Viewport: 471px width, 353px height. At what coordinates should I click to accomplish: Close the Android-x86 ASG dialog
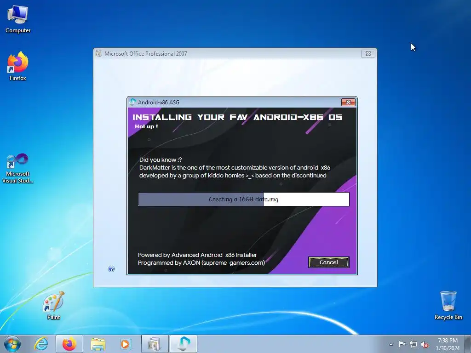click(348, 102)
